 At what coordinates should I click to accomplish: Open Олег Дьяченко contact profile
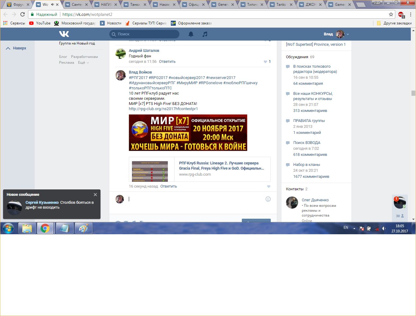pos(315,200)
